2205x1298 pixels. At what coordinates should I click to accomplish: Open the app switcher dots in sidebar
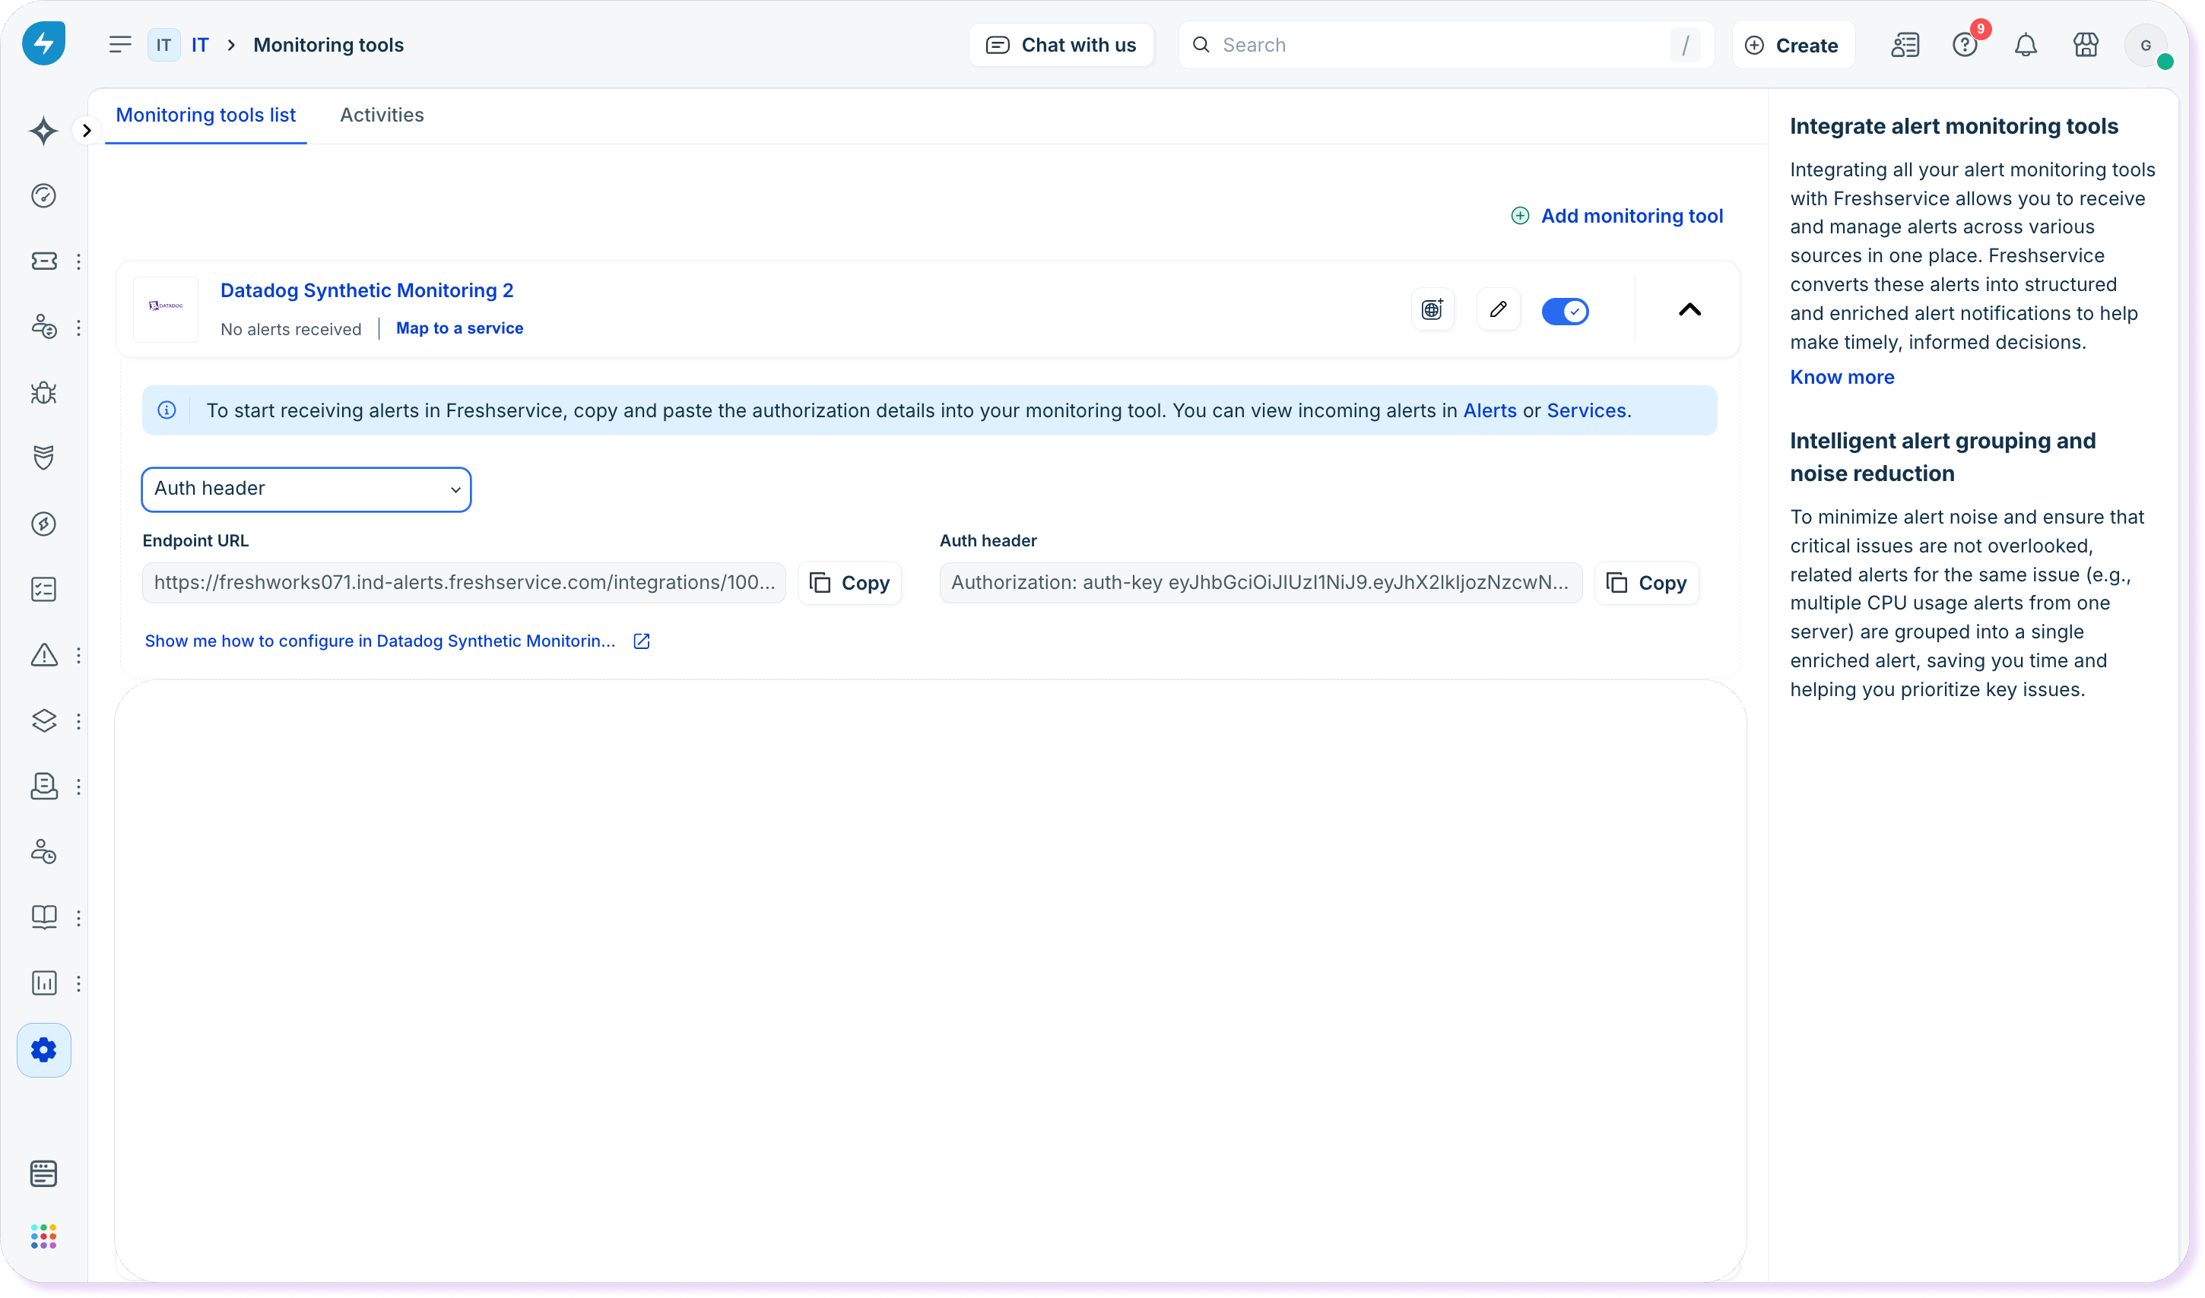click(x=44, y=1236)
